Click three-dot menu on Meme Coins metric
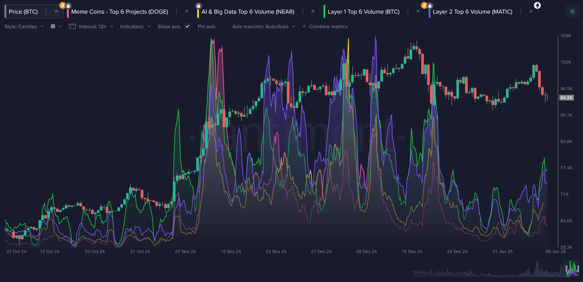This screenshot has width=583, height=282. click(x=176, y=12)
